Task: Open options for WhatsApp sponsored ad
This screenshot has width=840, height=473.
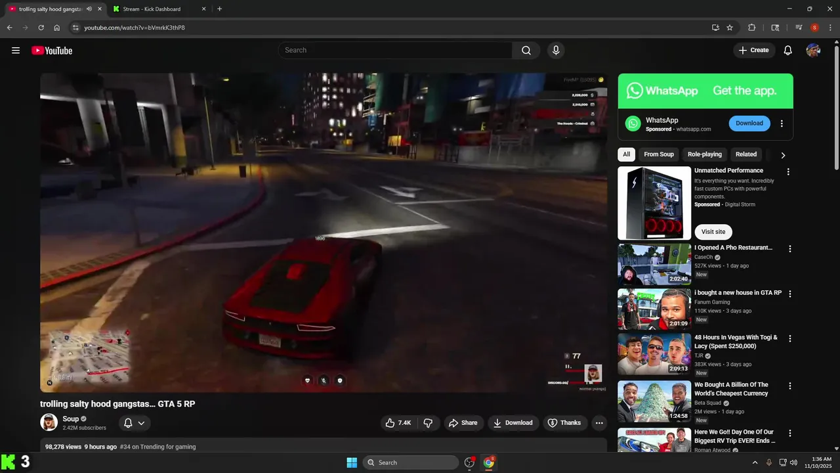Action: coord(782,124)
